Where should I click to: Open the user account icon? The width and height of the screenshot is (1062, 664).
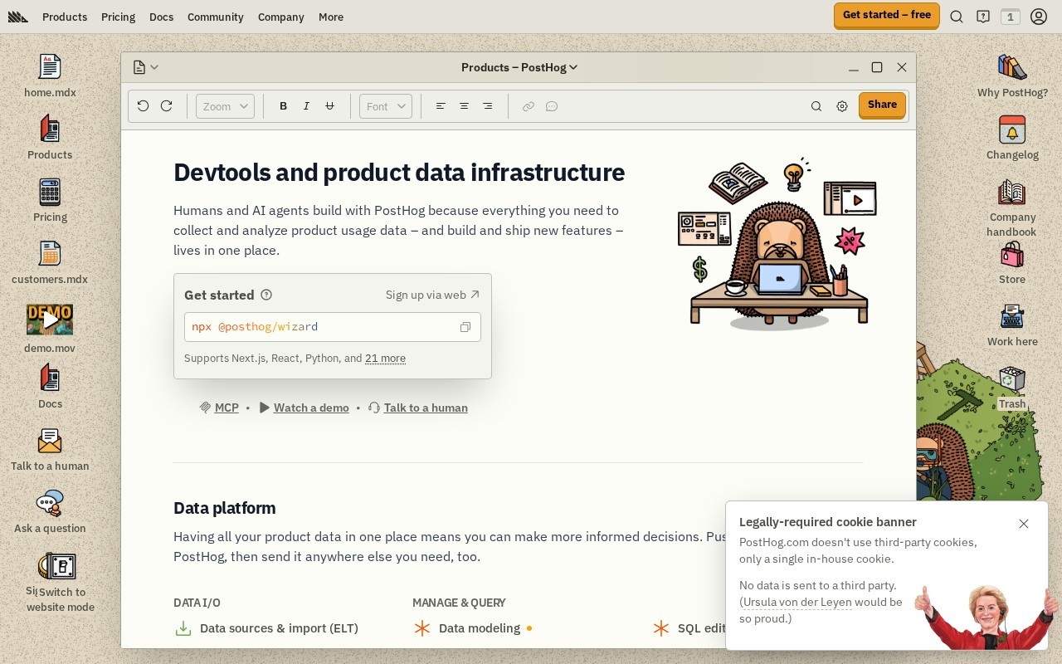tap(1039, 17)
